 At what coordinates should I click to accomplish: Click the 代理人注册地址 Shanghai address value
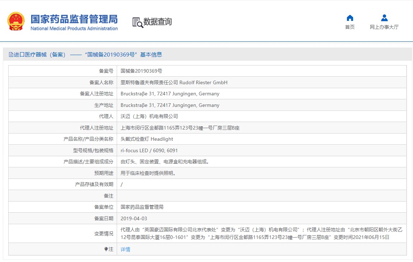(180, 128)
